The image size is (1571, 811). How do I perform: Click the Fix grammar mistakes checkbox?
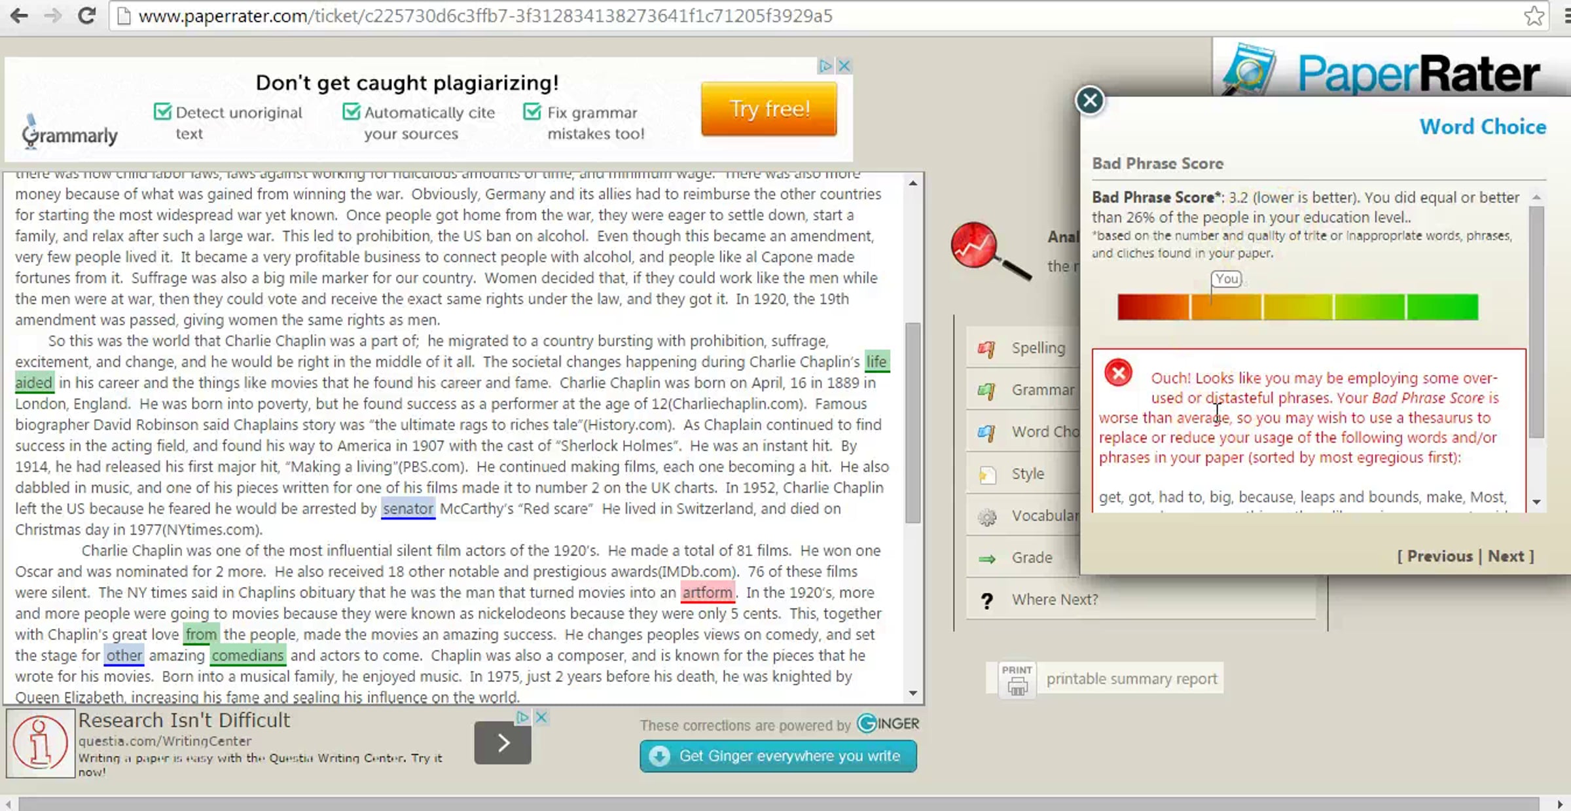(x=532, y=113)
